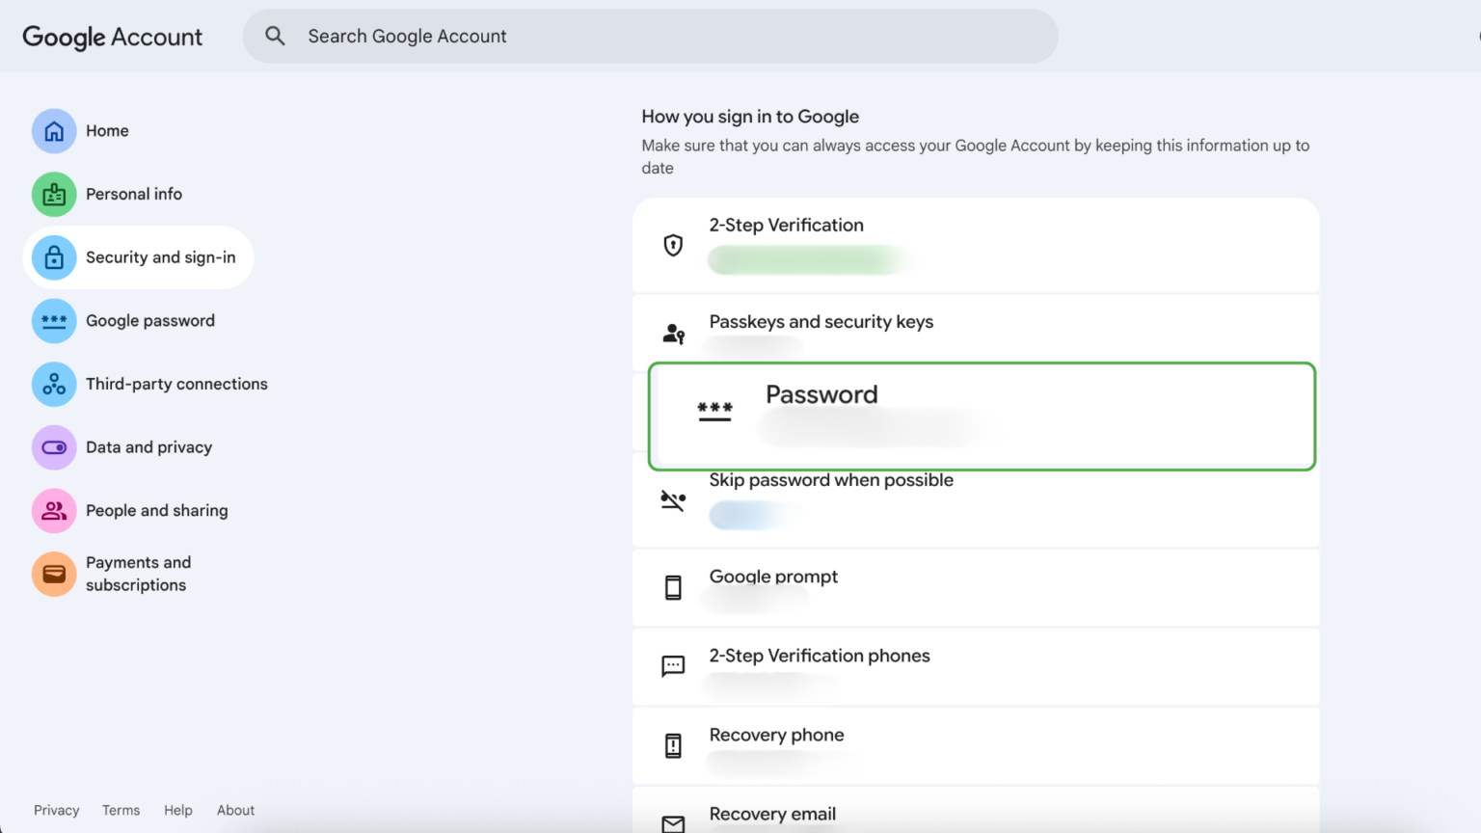
Task: Open the Recovery phone row
Action: [x=976, y=745]
